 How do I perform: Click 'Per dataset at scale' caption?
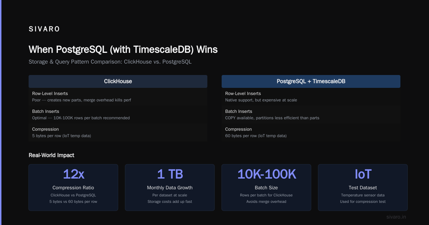[x=170, y=195]
